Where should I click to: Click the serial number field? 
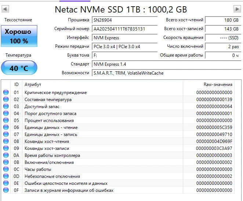tap(124, 29)
